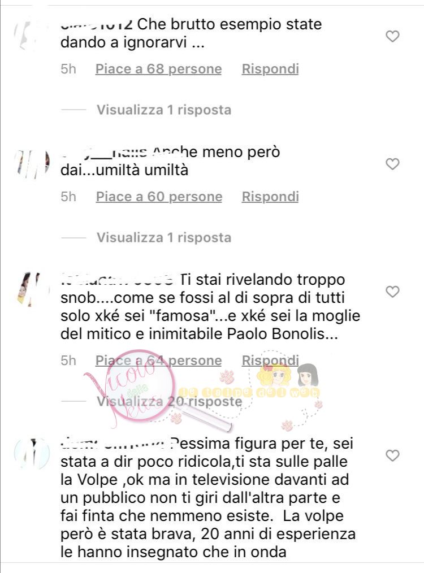Tap heart icon on 'umiltà umiltà' comment
This screenshot has height=573, width=424.
tap(392, 164)
